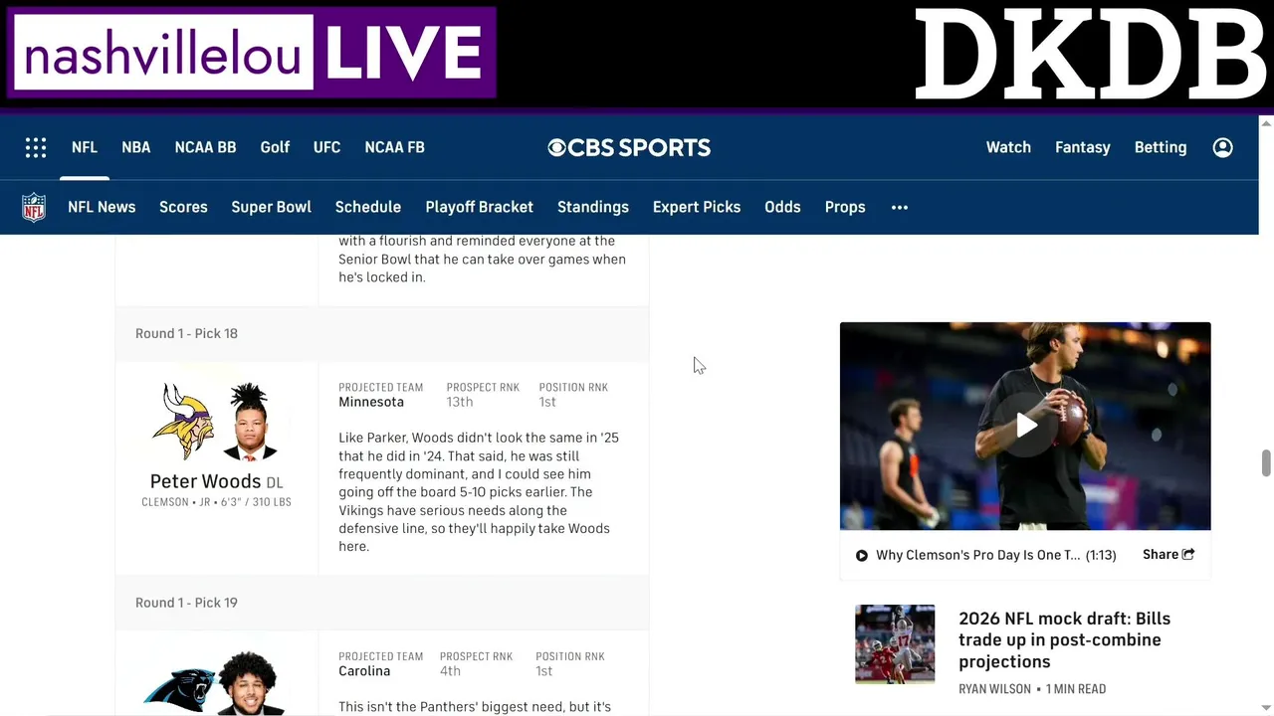The width and height of the screenshot is (1274, 716).
Task: Click Peter Woods player headshot
Action: click(x=249, y=422)
